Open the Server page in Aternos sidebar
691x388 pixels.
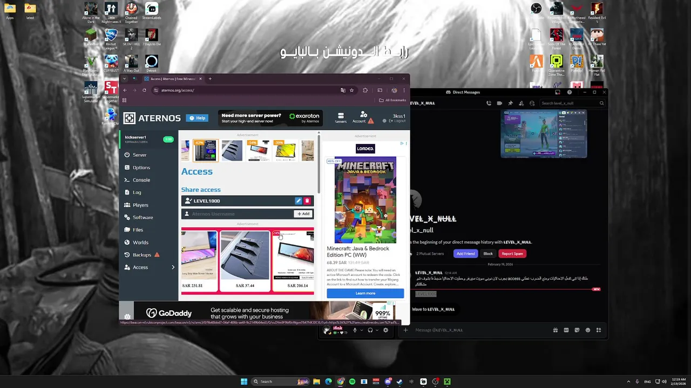tap(139, 155)
